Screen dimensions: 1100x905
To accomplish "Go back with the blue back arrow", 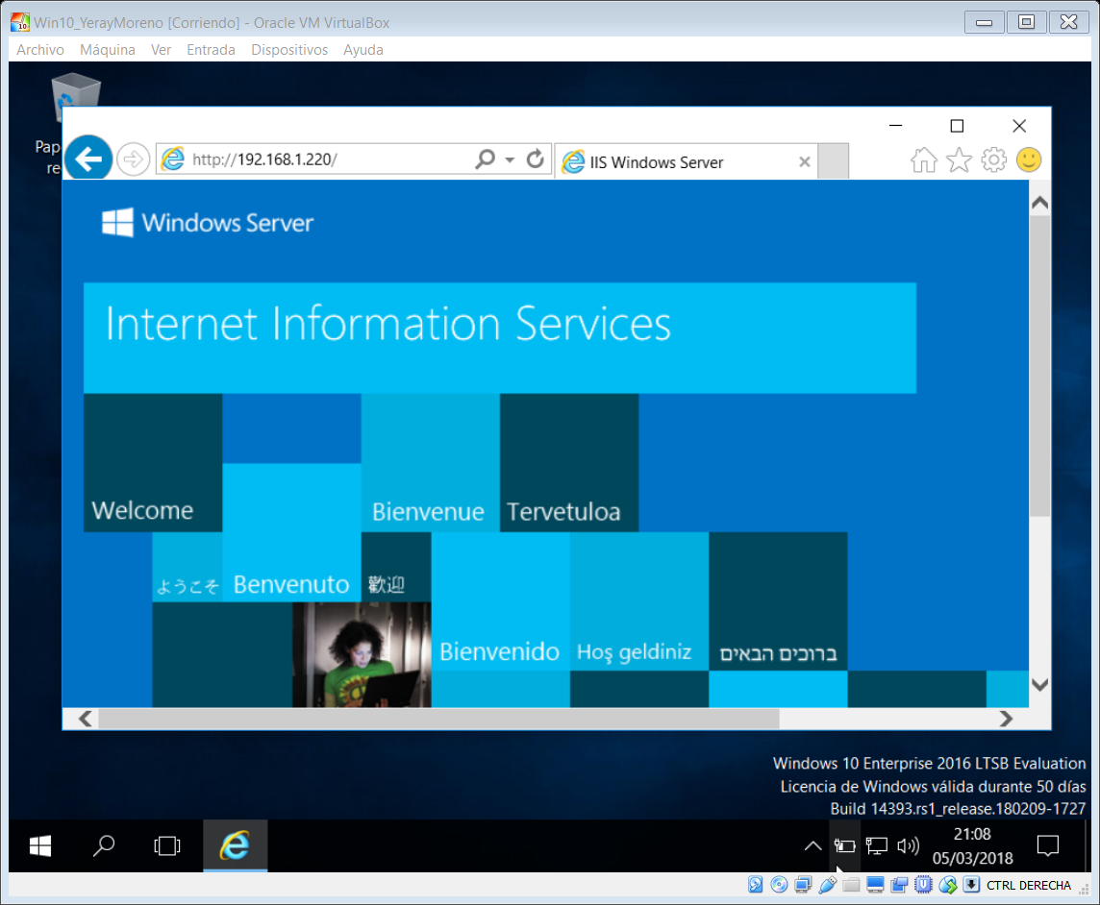I will click(88, 159).
